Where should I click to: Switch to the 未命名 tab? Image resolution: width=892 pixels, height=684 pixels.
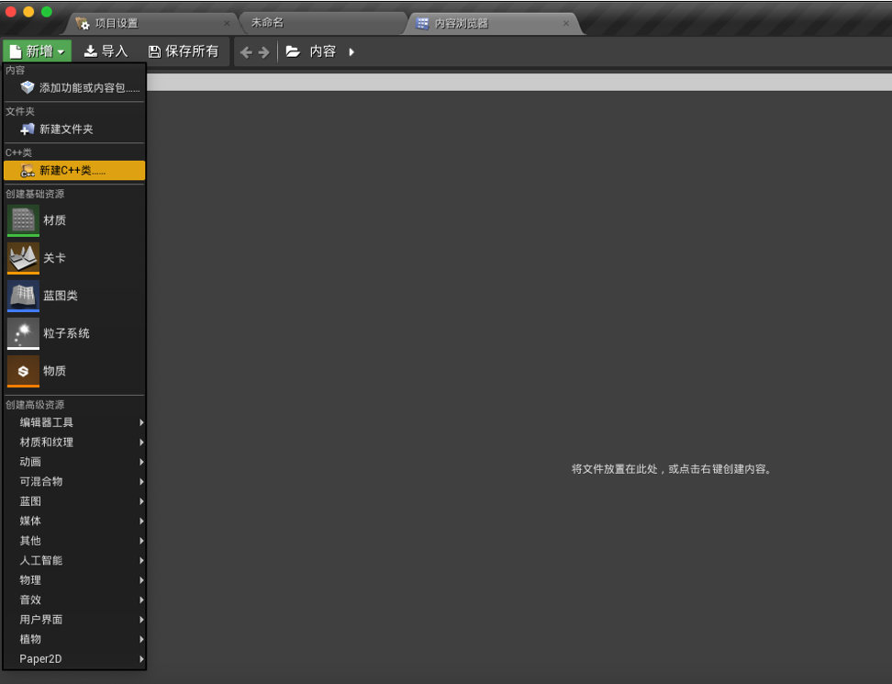[323, 23]
